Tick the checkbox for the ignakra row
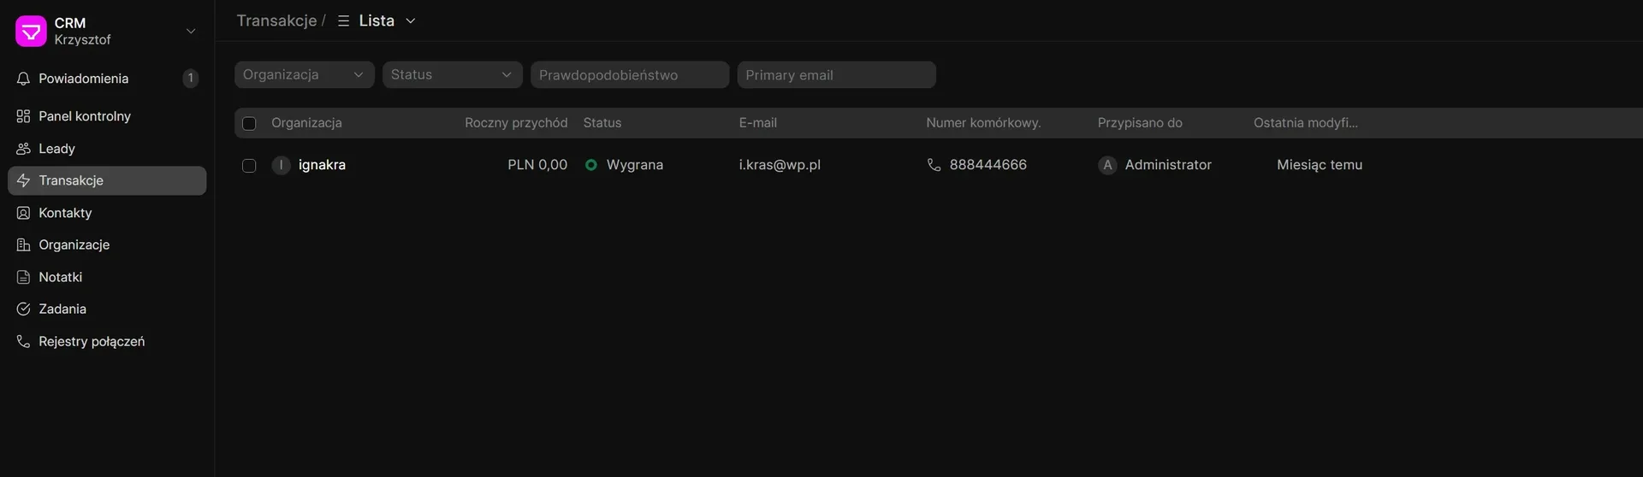Viewport: 1643px width, 477px height. [x=249, y=165]
